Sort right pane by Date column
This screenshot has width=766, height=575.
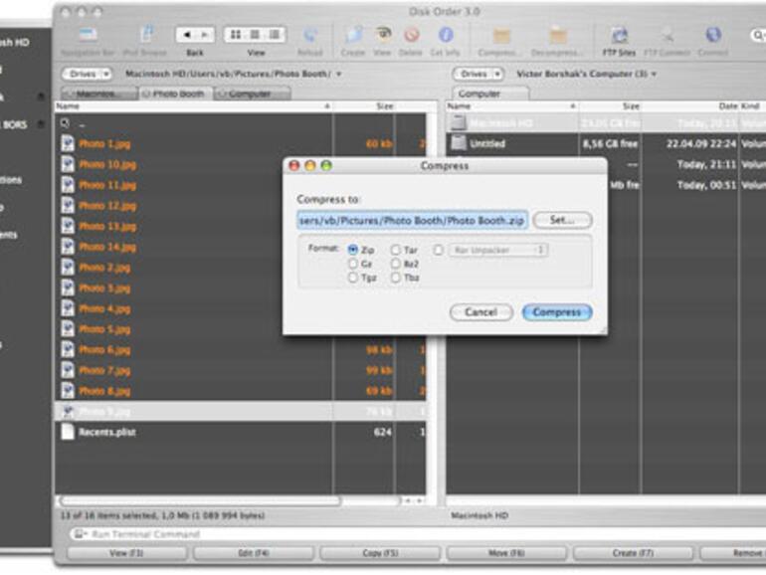[x=689, y=106]
